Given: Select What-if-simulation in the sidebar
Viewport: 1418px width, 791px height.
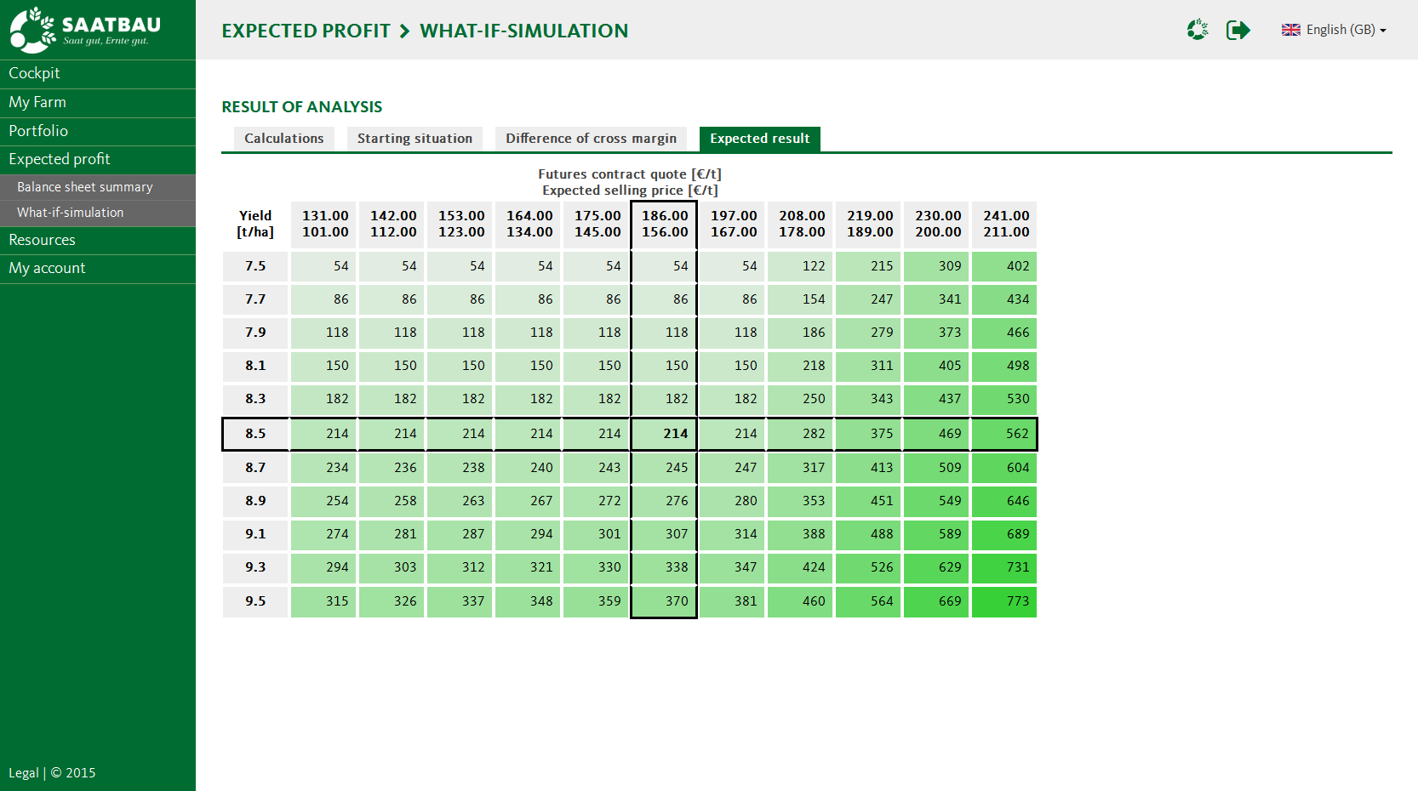Looking at the screenshot, I should (70, 213).
